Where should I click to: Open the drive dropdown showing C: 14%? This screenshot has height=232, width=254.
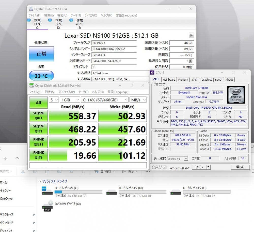click(105, 100)
